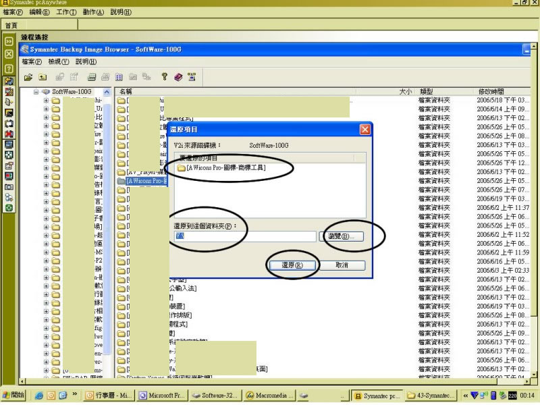Show hidden tray icons chevron

point(465,396)
